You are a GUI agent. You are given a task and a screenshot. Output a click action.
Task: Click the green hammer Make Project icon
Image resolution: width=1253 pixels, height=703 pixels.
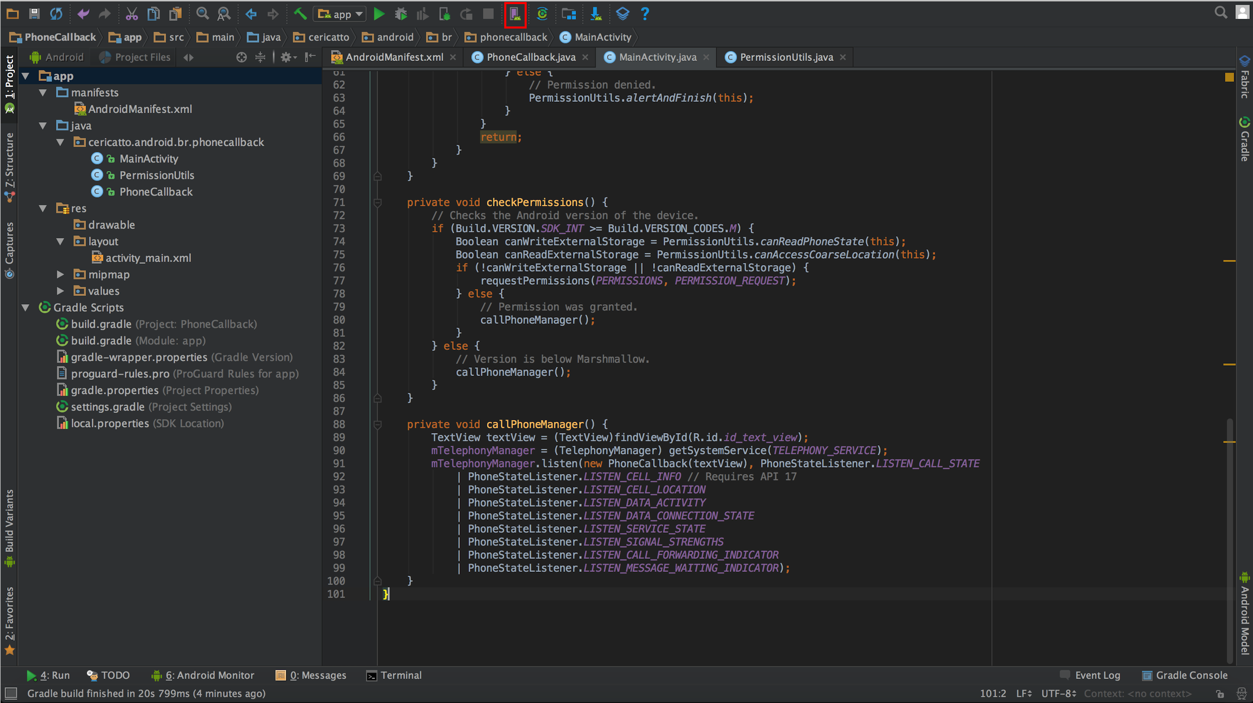pos(299,14)
